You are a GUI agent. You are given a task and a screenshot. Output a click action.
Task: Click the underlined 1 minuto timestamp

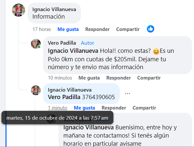coord(58,108)
